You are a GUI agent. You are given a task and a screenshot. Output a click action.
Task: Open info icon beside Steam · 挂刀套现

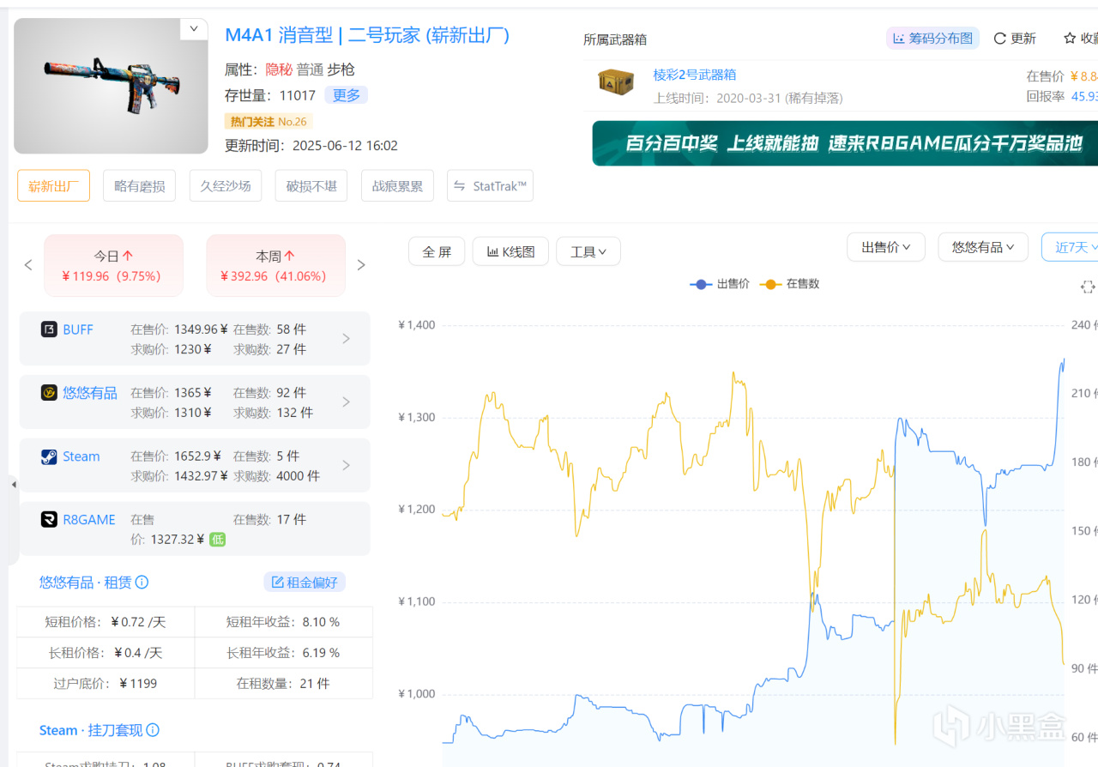point(153,730)
